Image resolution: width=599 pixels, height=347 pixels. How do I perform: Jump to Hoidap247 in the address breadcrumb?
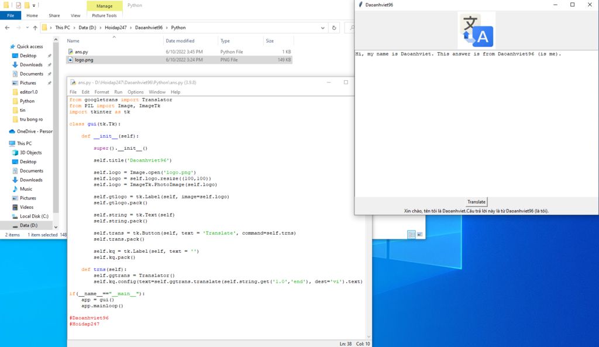tap(116, 28)
